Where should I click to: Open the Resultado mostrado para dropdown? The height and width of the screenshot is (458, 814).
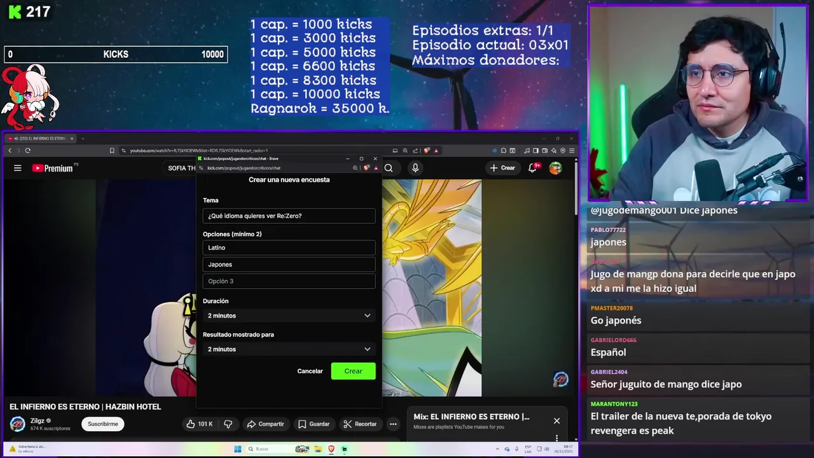pyautogui.click(x=289, y=349)
